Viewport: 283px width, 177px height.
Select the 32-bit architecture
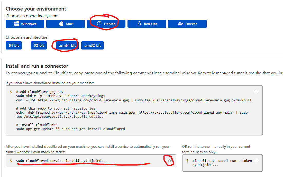39,45
